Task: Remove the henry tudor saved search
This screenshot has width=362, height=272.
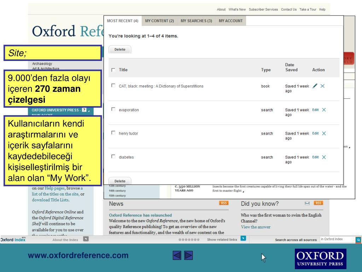Action: [x=324, y=134]
